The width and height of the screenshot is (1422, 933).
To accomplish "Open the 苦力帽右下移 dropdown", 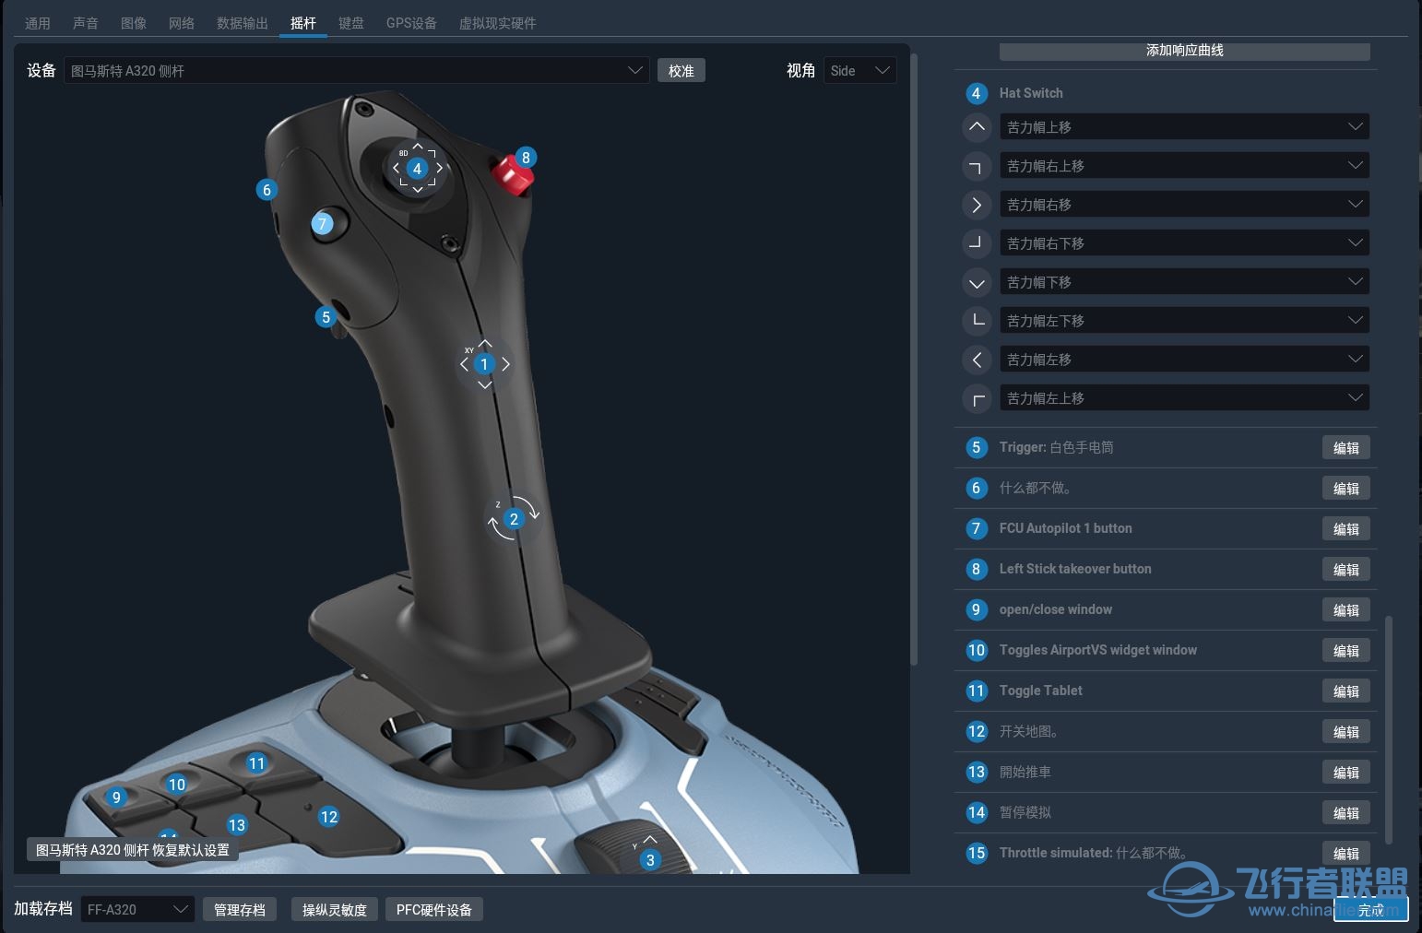I will pos(1184,243).
